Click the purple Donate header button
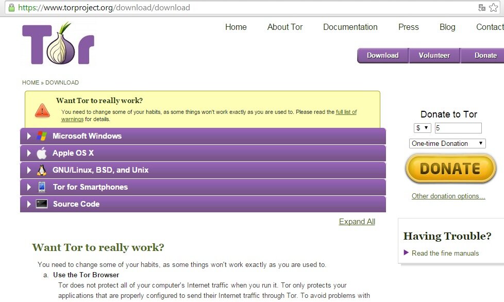504x302 pixels. [x=482, y=56]
